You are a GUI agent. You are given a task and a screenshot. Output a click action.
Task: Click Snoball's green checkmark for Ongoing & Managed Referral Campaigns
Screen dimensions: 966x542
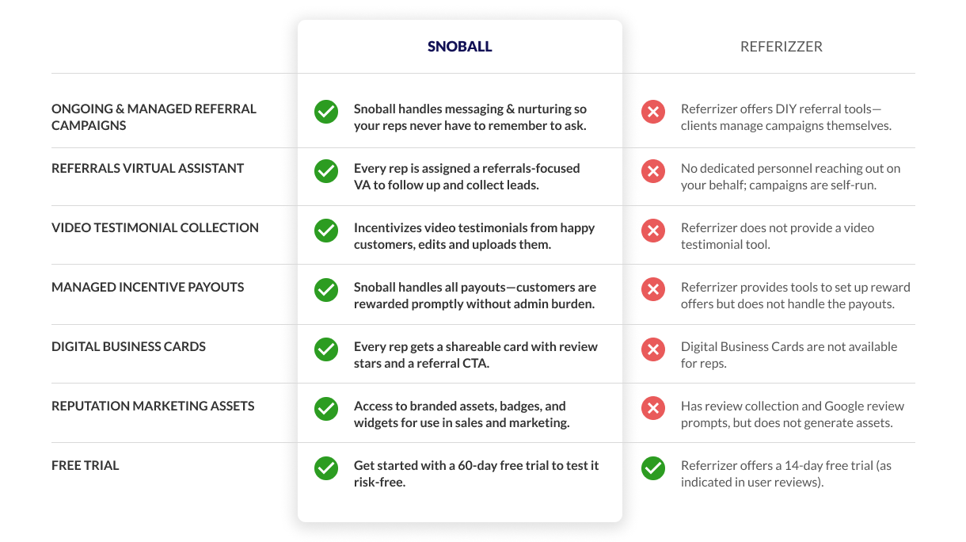[x=326, y=112]
